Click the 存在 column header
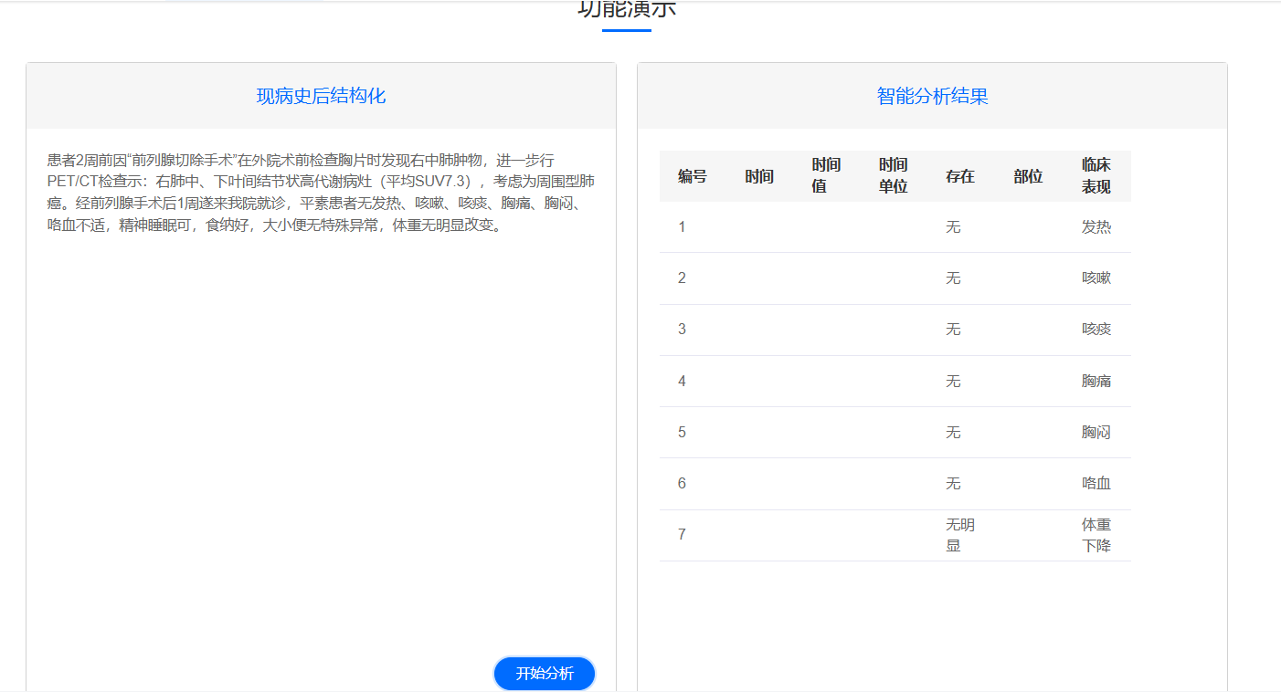This screenshot has height=692, width=1281. pos(959,176)
